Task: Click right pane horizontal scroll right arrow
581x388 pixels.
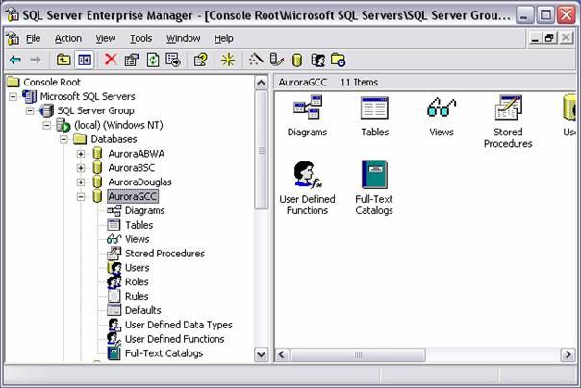Action: pos(568,355)
